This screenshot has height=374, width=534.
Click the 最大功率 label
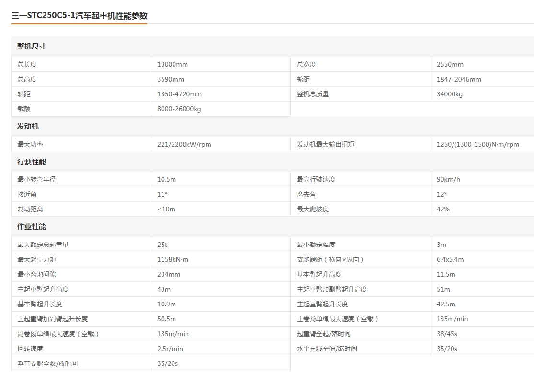(x=30, y=144)
